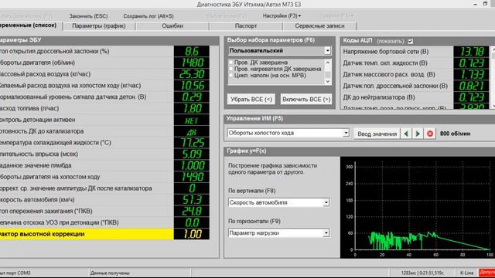This screenshot has height=278, width=495.
Task: Click the red status indicator in status bar
Action: 486,273
